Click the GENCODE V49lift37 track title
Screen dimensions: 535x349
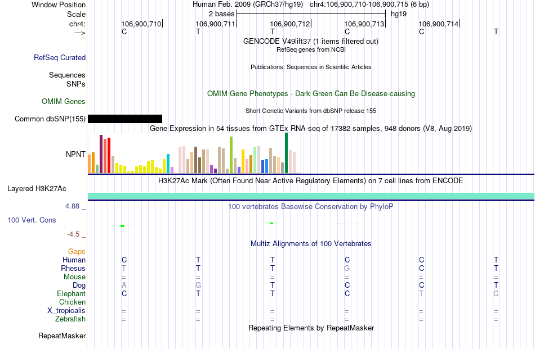coord(311,41)
